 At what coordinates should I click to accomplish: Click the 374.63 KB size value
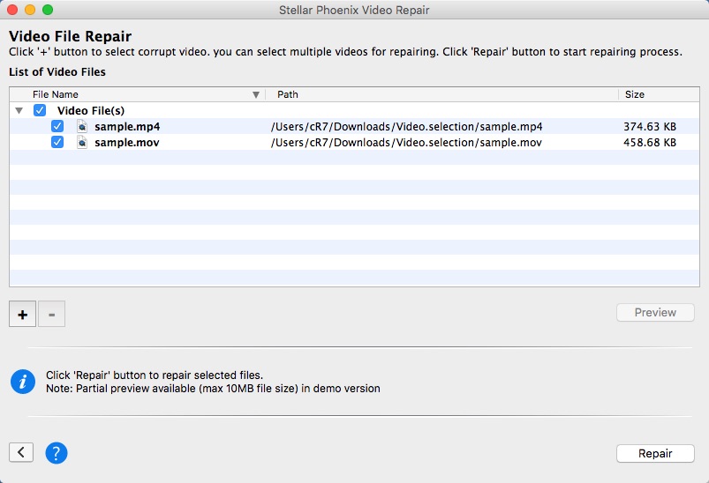(650, 127)
